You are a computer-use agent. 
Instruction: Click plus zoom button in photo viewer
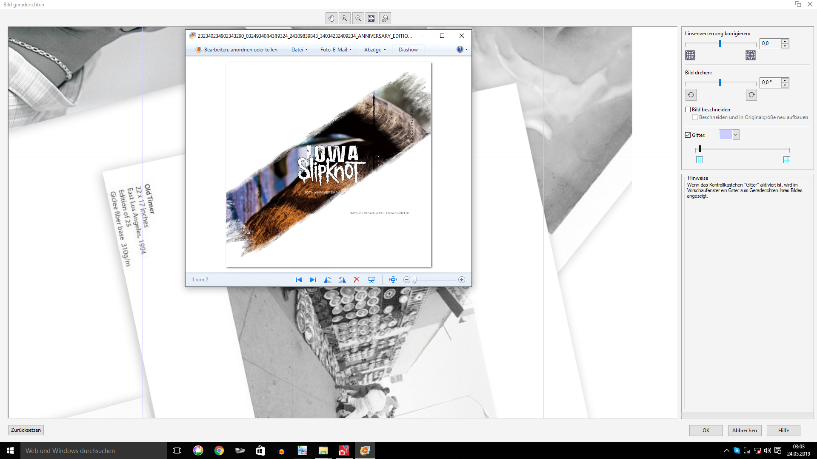(x=462, y=280)
